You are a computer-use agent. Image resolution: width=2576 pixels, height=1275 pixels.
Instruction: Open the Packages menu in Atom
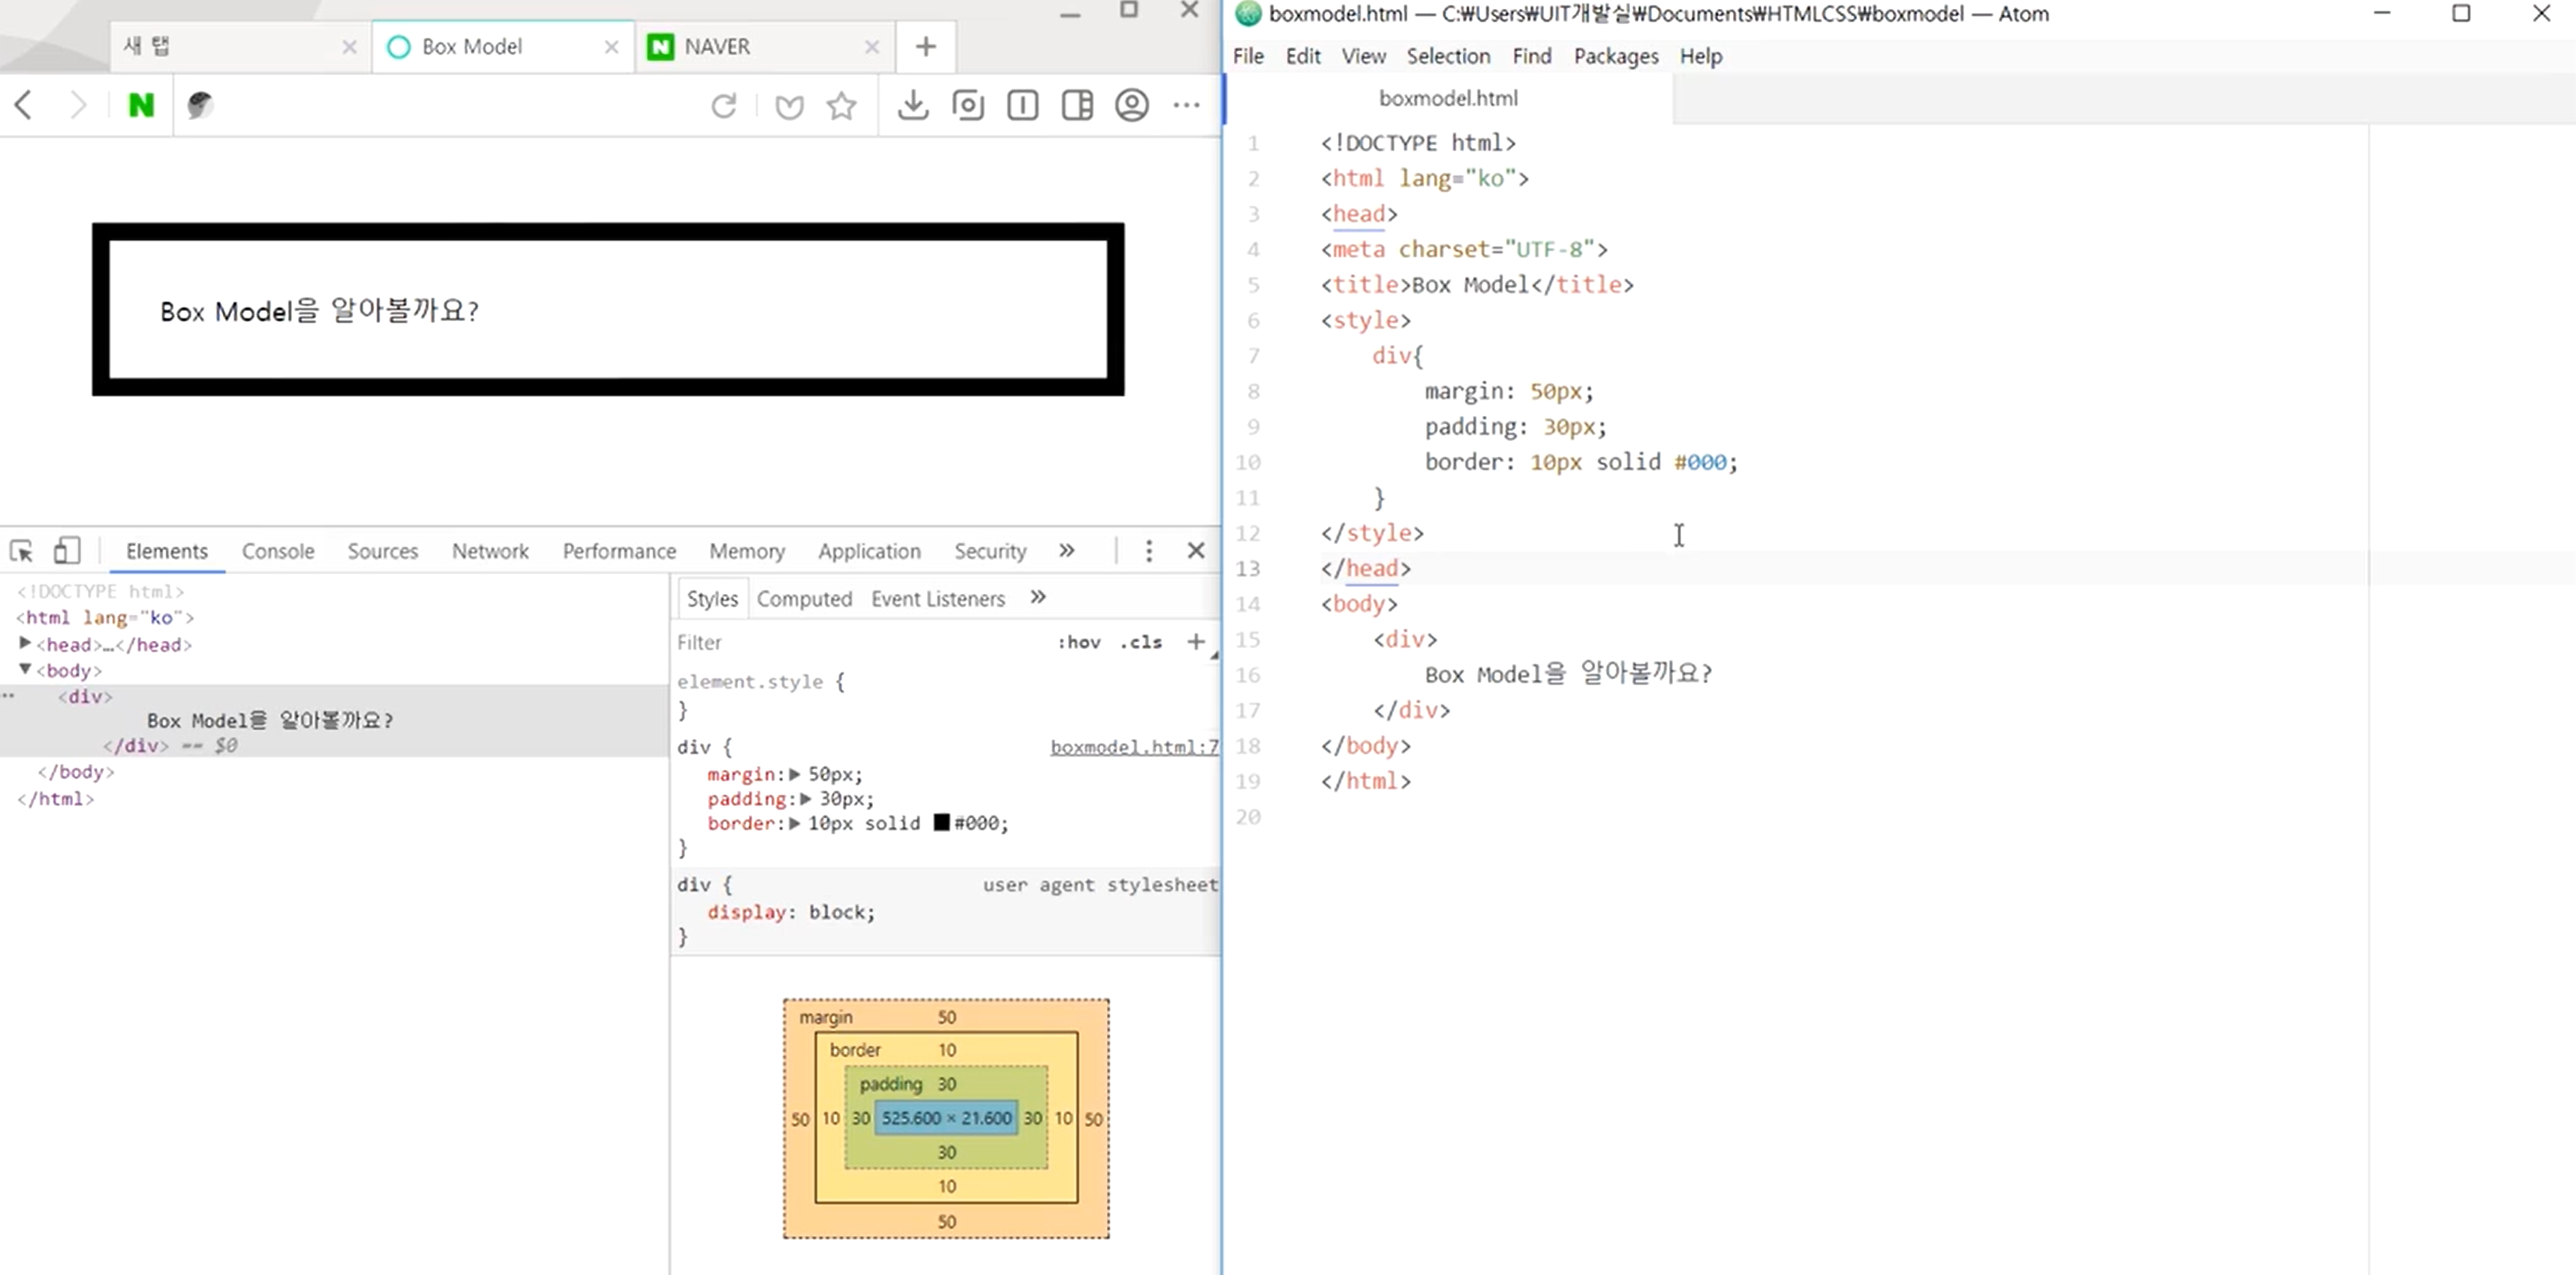(1615, 56)
